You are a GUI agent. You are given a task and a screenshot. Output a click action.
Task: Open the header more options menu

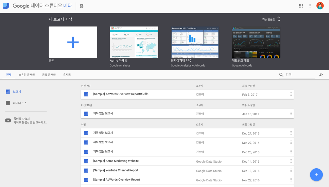point(310,6)
